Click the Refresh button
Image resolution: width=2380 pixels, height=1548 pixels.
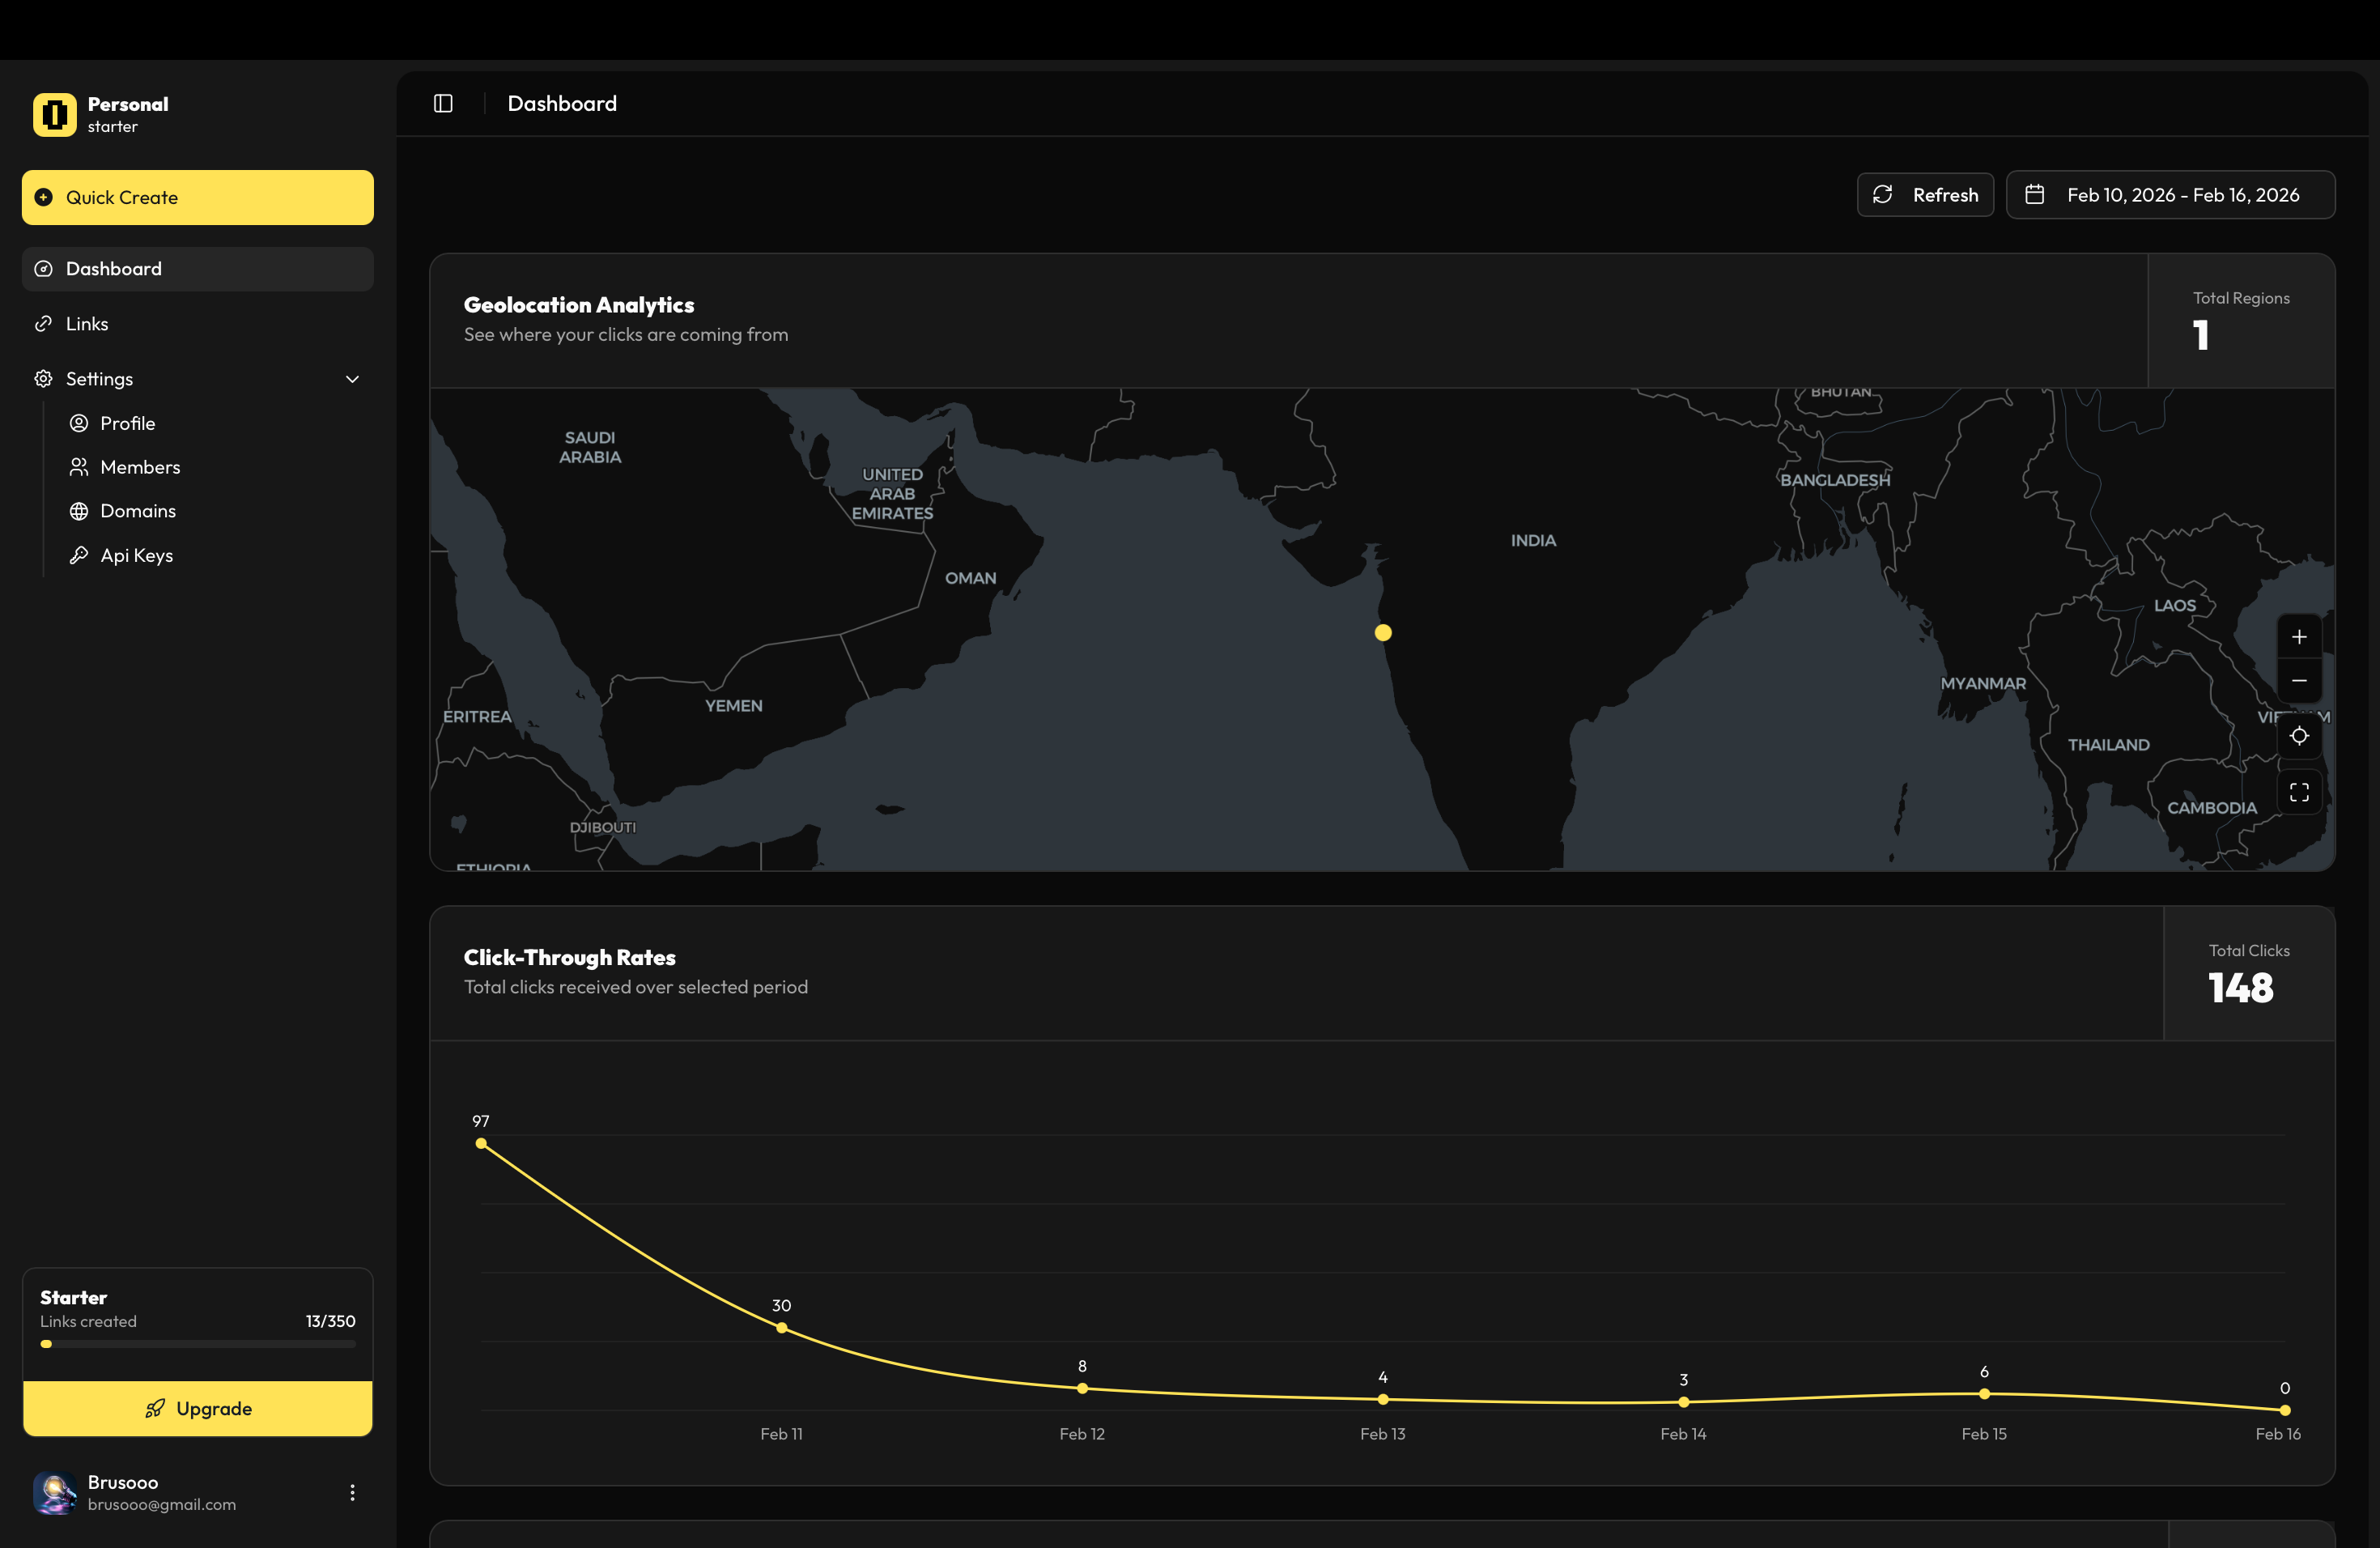(1924, 195)
